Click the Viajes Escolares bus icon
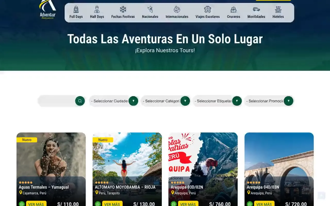The width and height of the screenshot is (330, 206). coord(208,10)
